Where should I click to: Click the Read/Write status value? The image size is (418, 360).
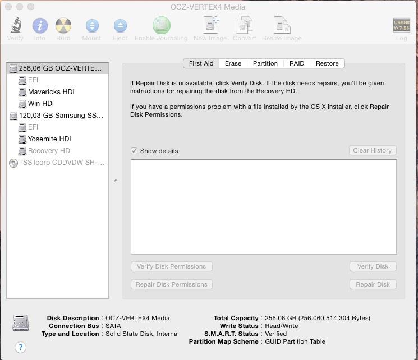point(282,326)
